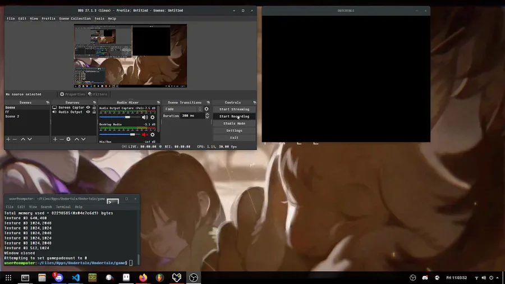Open power menu in system tray
The width and height of the screenshot is (505, 284).
click(x=491, y=278)
